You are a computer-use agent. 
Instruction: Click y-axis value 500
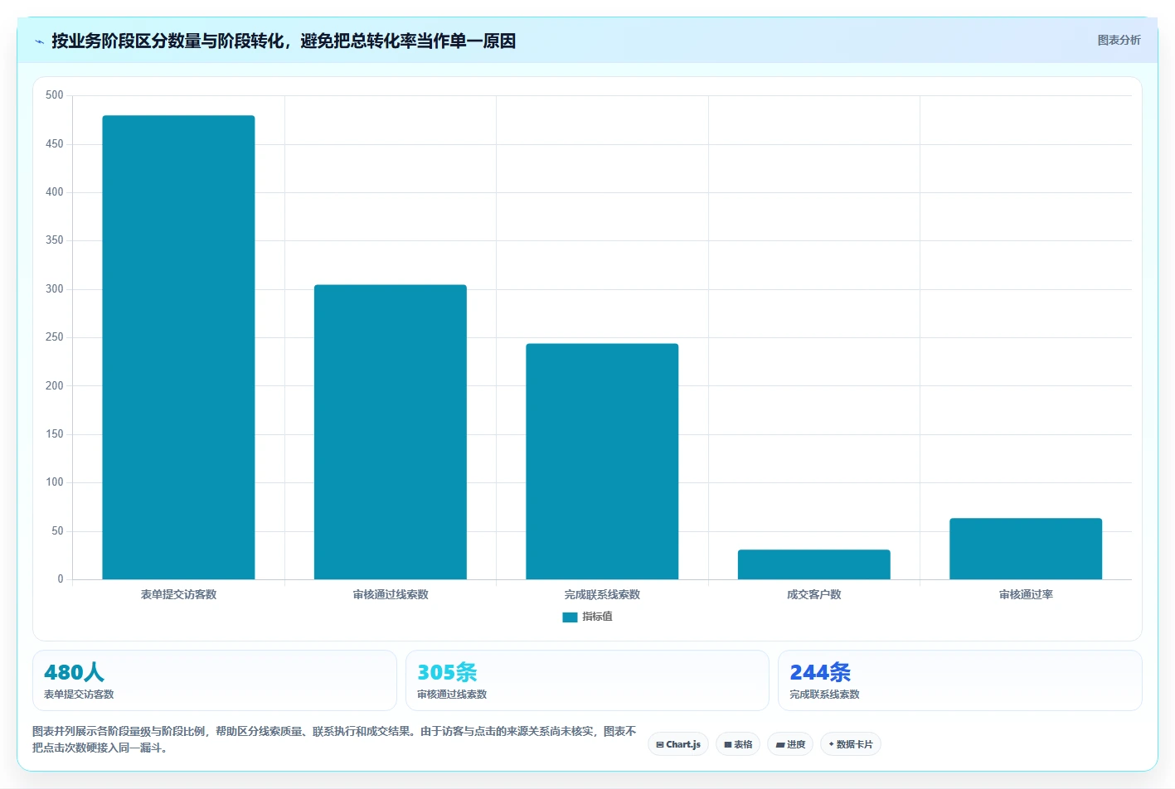[x=55, y=95]
